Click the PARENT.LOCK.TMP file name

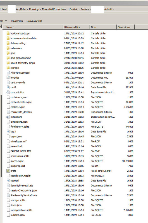21,151
